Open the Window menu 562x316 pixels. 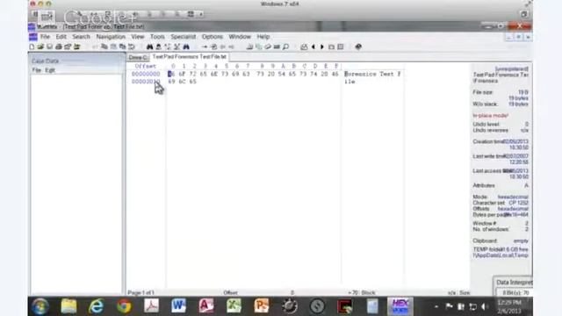coord(240,37)
